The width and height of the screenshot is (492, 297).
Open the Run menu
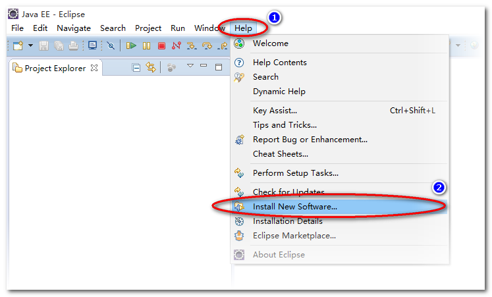coord(178,28)
